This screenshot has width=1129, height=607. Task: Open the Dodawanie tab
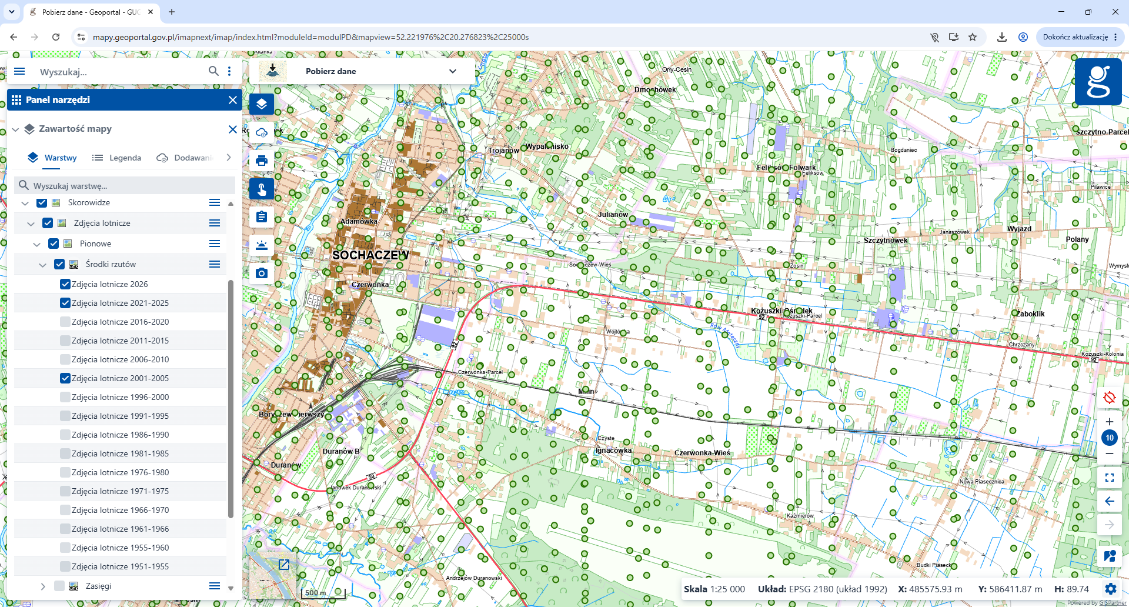click(x=184, y=158)
